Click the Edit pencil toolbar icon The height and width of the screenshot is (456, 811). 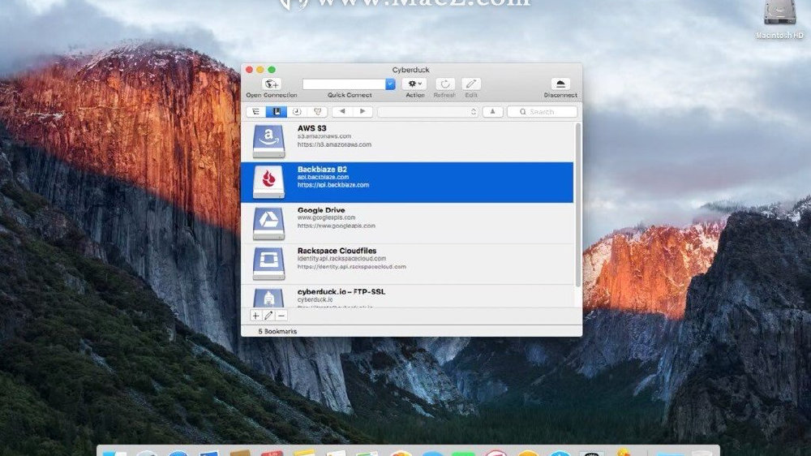point(470,84)
